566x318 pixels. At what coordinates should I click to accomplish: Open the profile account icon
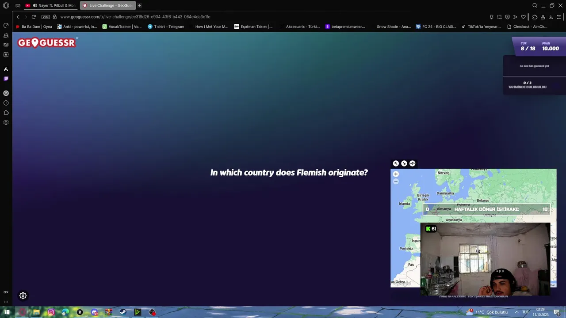(543, 17)
